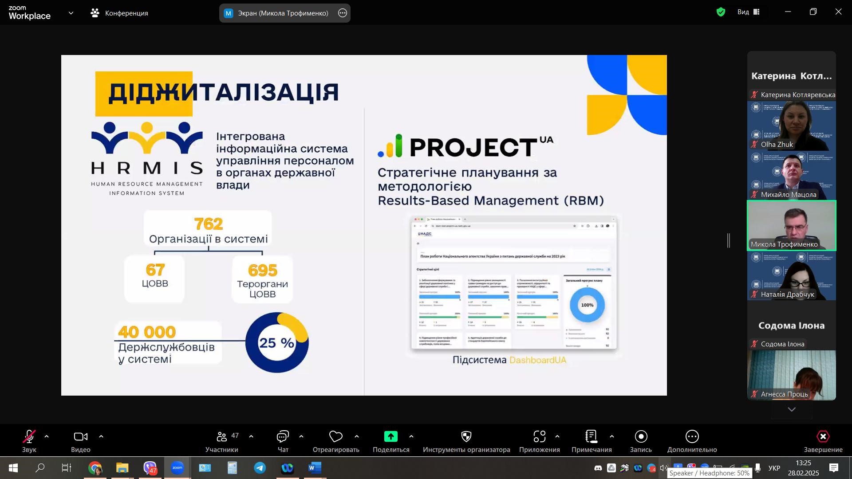
Task: Check the green encryption shield status
Action: (x=721, y=12)
